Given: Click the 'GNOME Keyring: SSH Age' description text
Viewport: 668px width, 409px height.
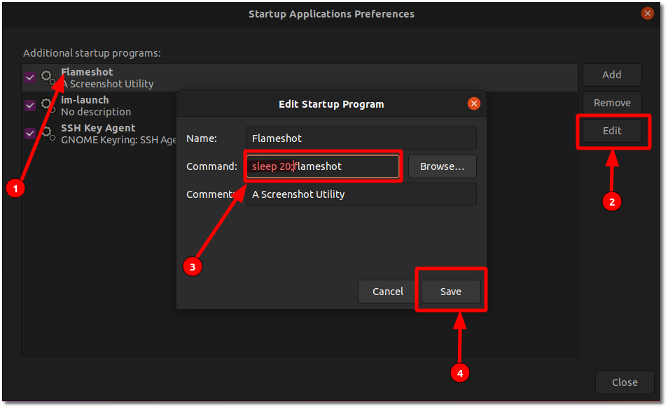Looking at the screenshot, I should pos(118,140).
